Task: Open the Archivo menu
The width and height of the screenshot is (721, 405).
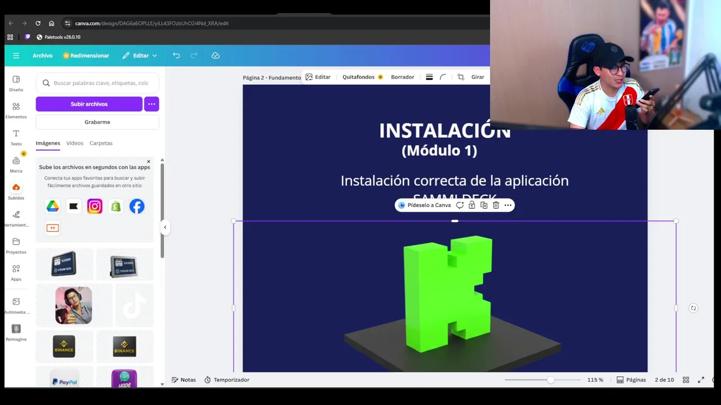Action: (42, 56)
